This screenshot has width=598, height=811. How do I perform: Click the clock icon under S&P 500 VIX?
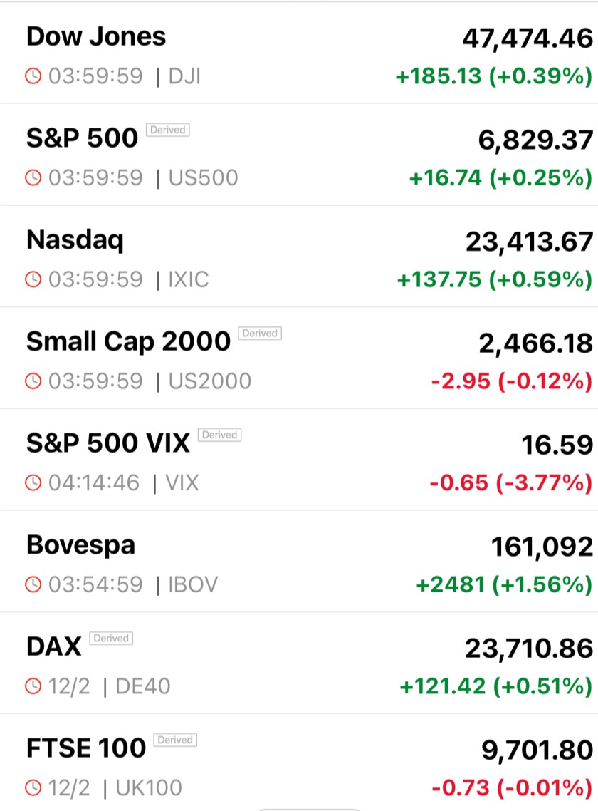pos(34,483)
